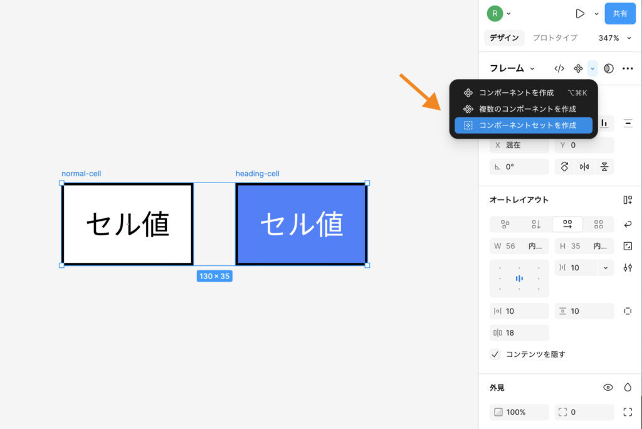The width and height of the screenshot is (642, 429).
Task: Click the blue 共有 button
Action: pyautogui.click(x=619, y=13)
